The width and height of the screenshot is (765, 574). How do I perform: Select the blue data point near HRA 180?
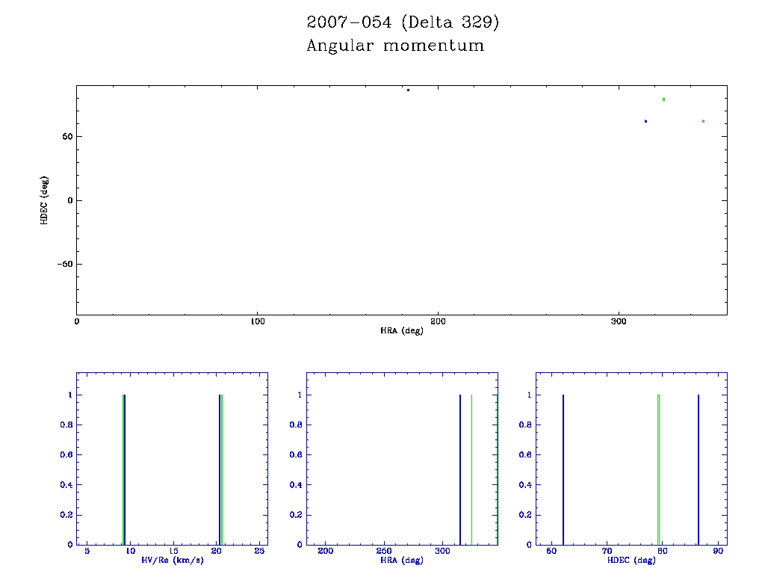tap(408, 90)
